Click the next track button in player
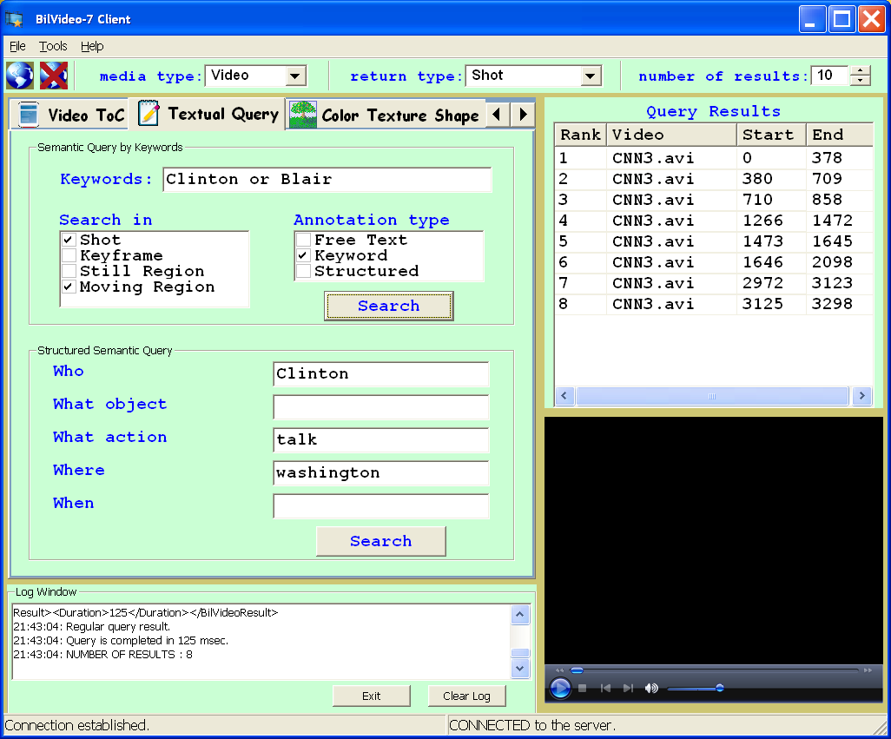Viewport: 891px width, 739px height. tap(628, 689)
